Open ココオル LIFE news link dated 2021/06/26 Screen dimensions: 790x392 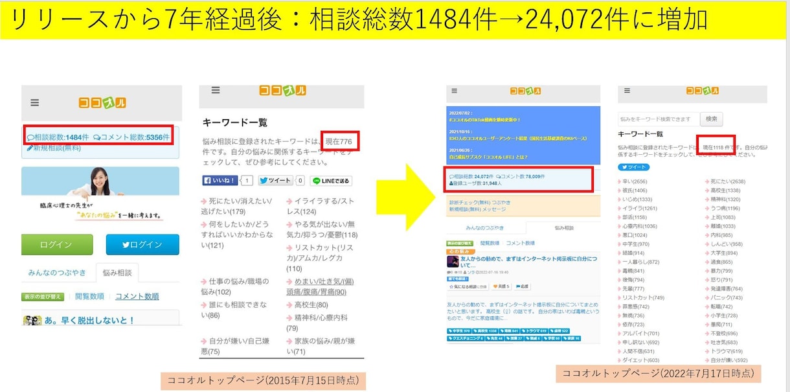tap(488, 157)
